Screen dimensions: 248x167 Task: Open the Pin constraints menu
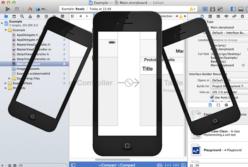click(x=168, y=165)
